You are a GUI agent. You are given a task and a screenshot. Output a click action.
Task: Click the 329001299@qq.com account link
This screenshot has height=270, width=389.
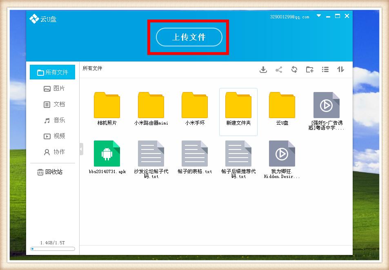click(291, 16)
